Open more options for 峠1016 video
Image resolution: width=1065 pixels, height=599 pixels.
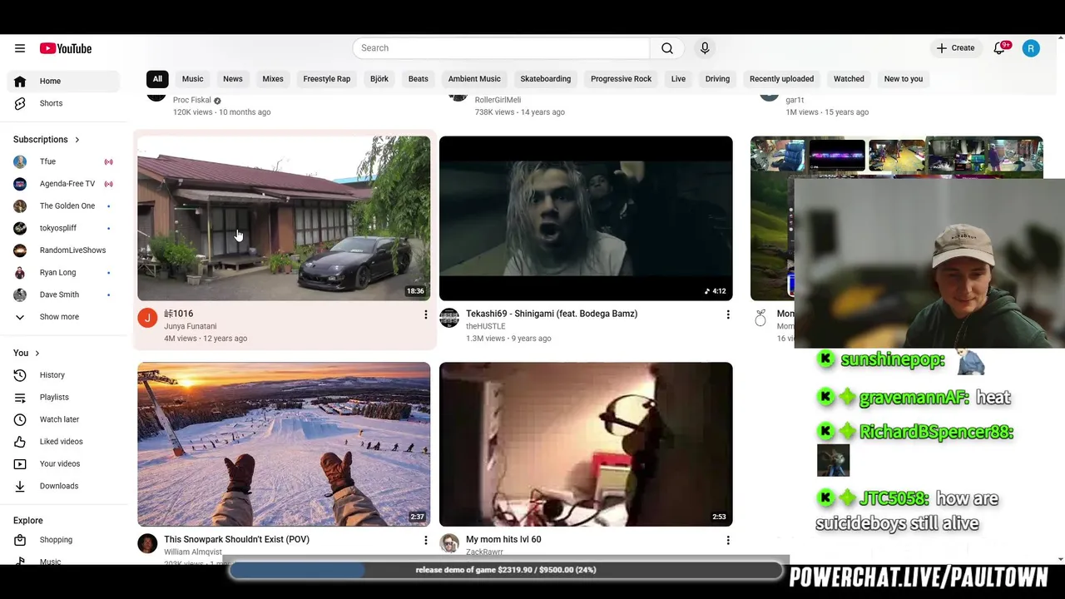[x=425, y=314]
